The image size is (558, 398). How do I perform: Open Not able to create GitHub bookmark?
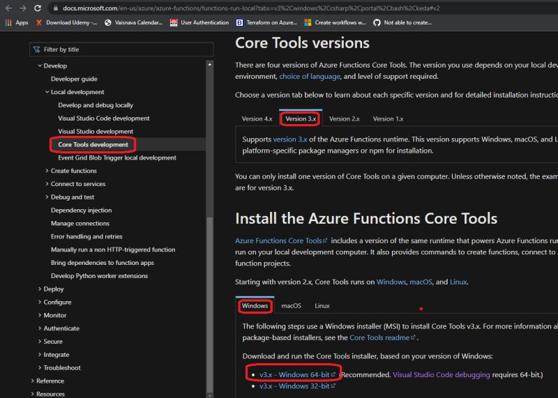point(402,22)
